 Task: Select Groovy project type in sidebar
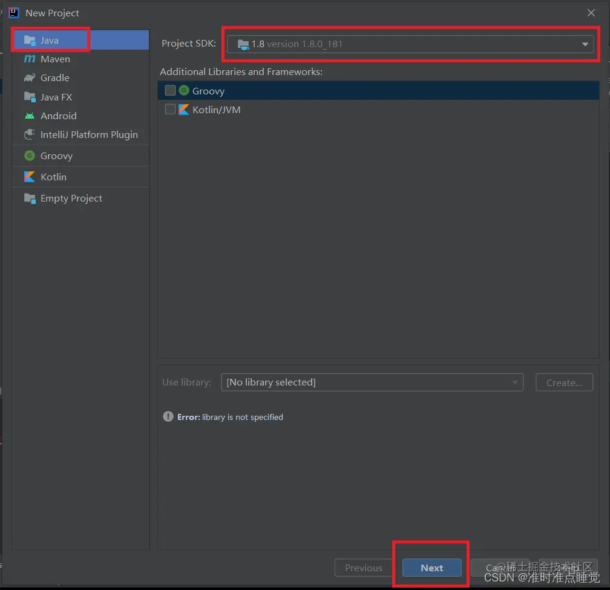point(80,156)
